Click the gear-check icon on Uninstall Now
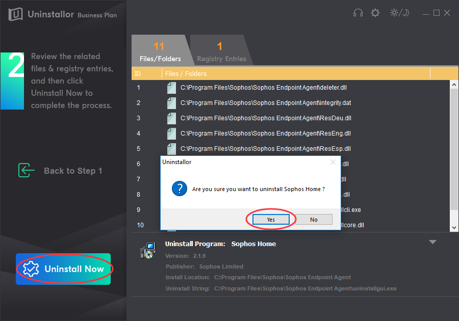 tap(31, 269)
